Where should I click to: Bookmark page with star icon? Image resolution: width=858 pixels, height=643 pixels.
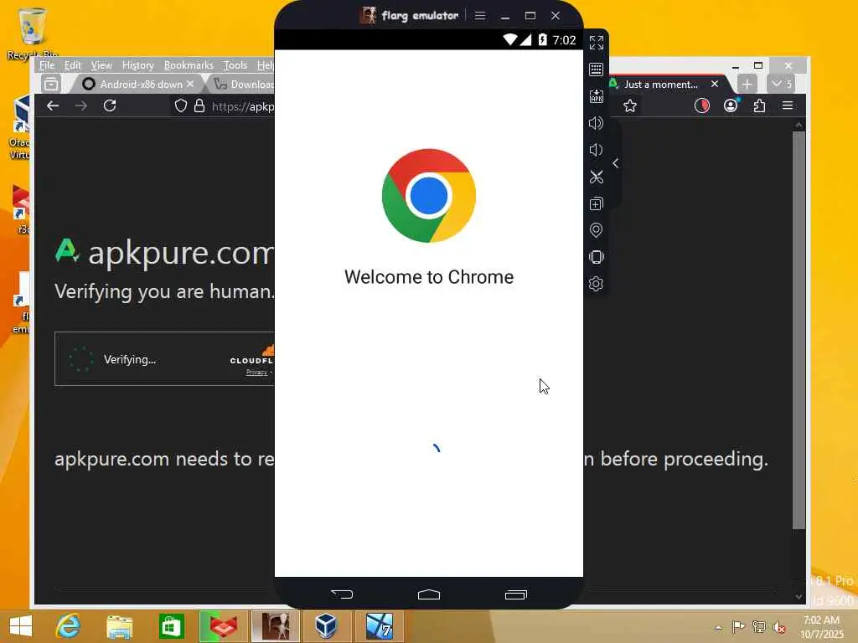pyautogui.click(x=630, y=105)
